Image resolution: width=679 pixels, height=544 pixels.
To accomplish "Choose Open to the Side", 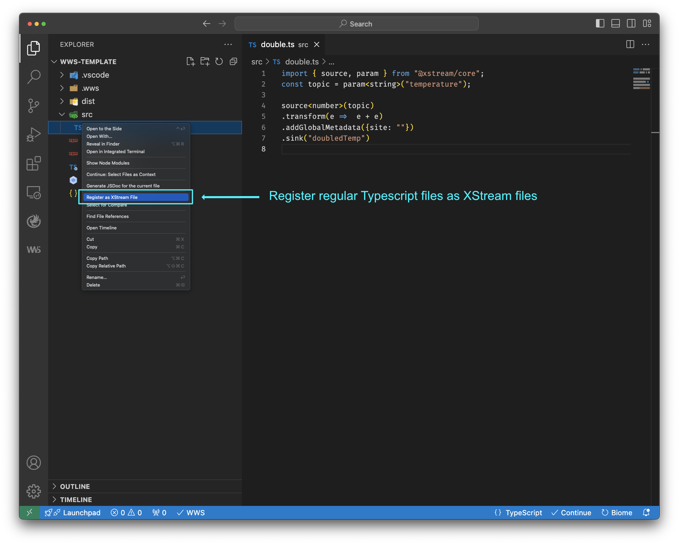I will [136, 129].
